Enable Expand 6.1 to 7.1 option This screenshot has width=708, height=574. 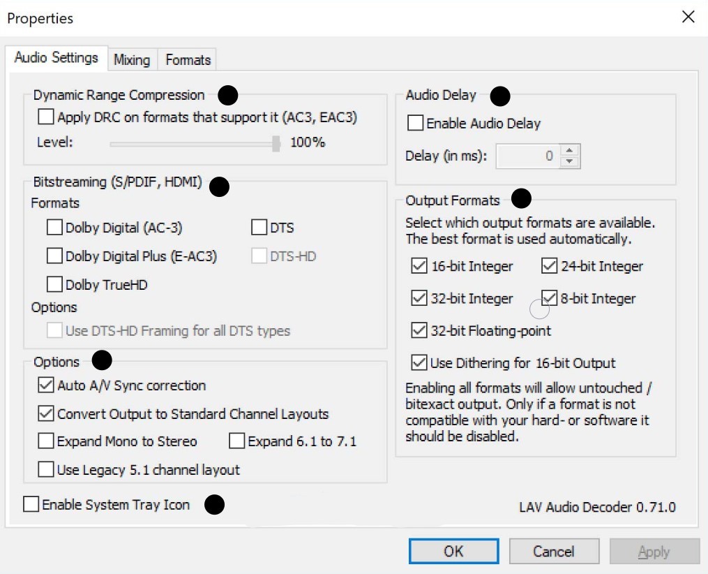pos(237,441)
